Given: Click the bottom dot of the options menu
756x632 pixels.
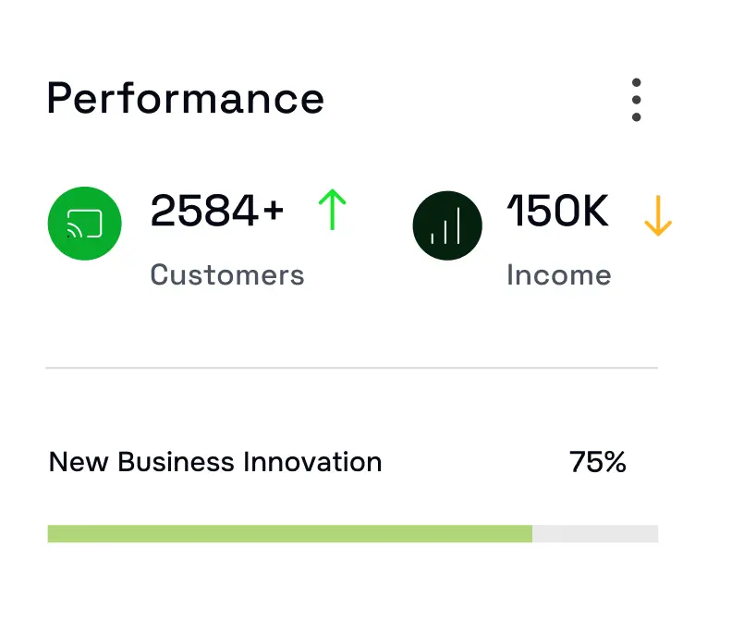Looking at the screenshot, I should [636, 116].
